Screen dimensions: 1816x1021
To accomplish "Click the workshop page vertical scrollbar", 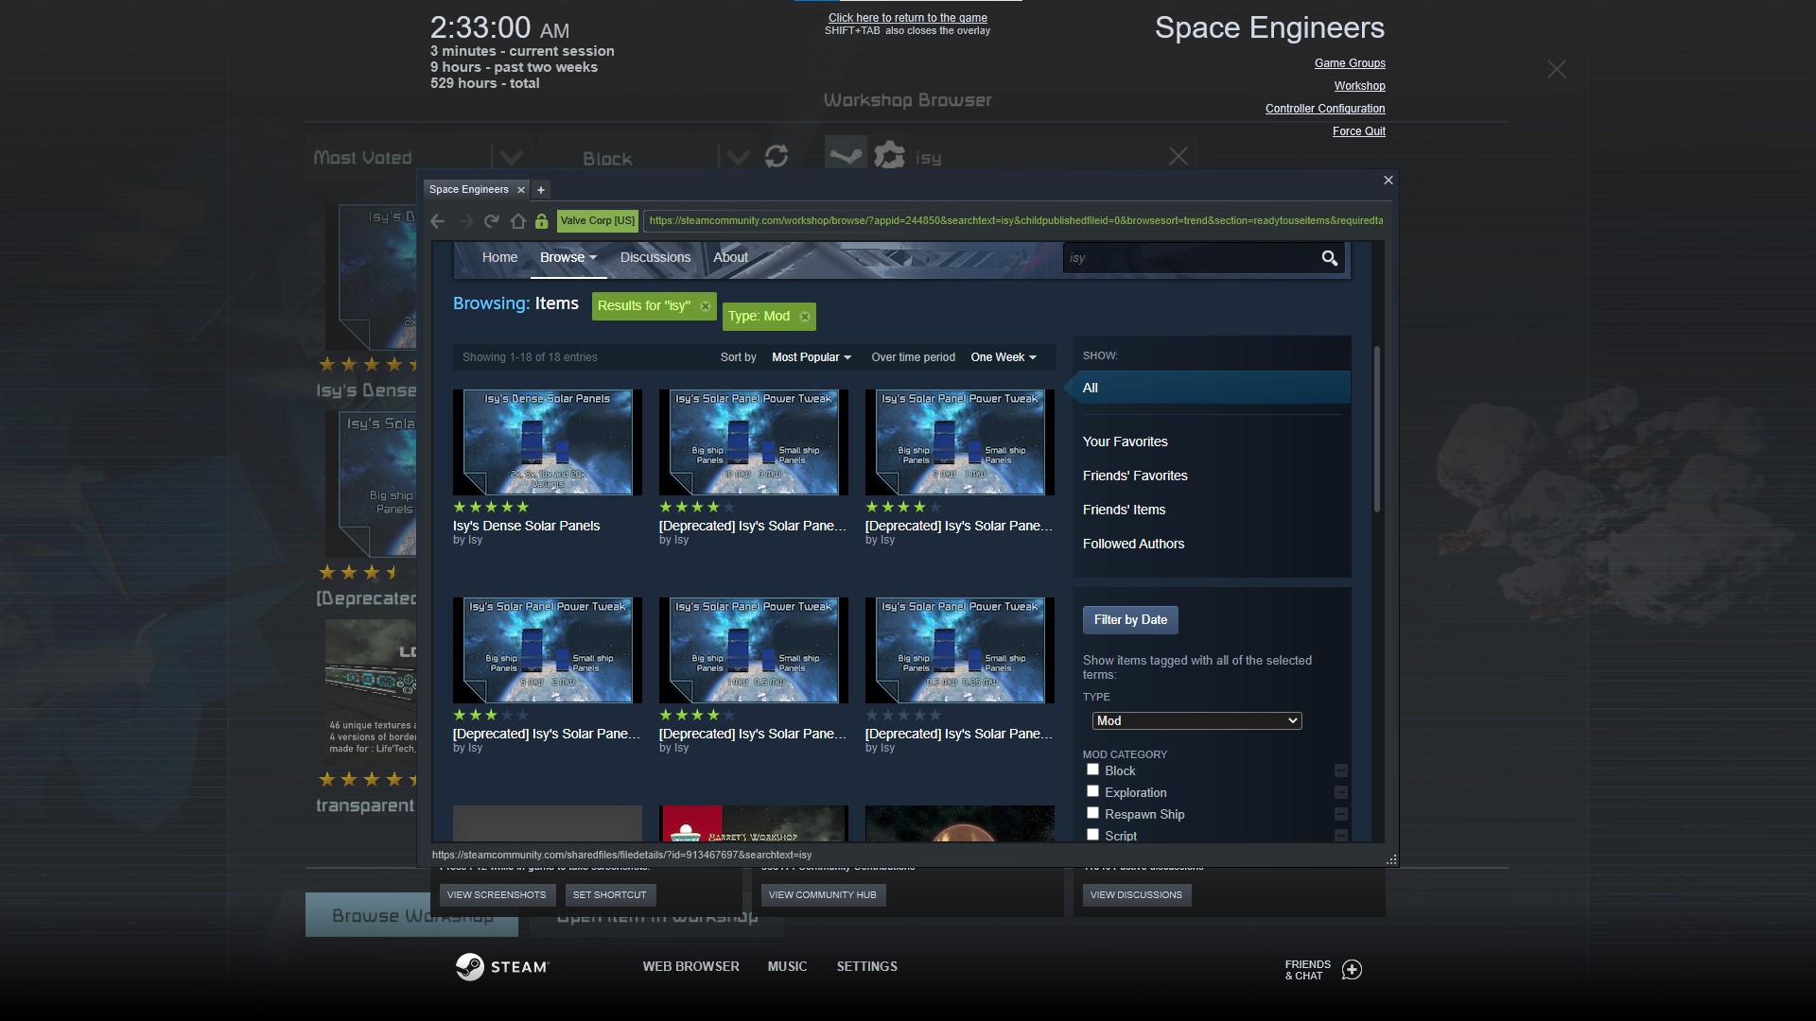I will (x=1377, y=430).
